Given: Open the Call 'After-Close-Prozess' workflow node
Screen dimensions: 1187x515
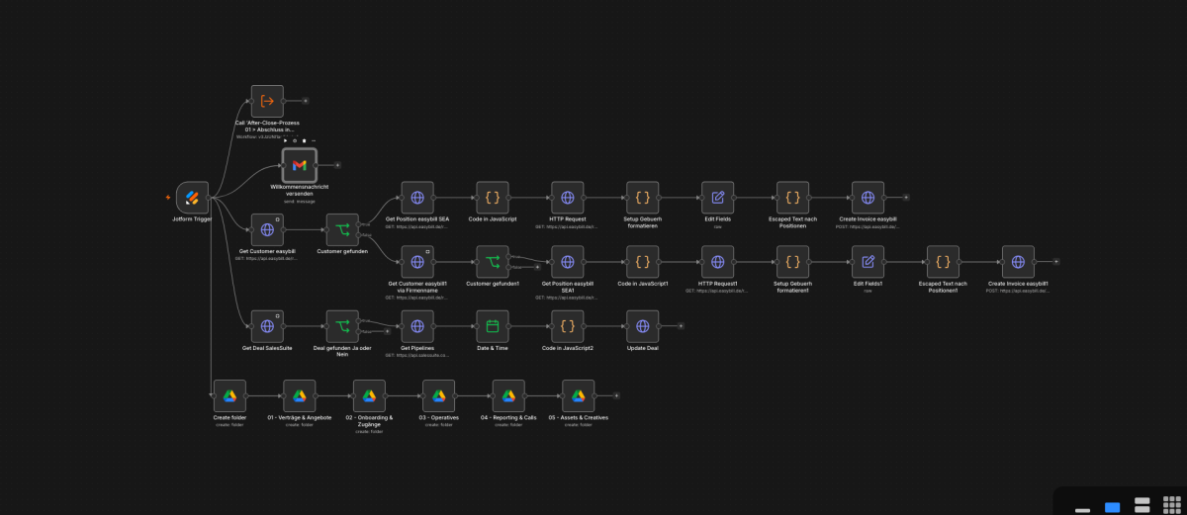Looking at the screenshot, I should pos(267,101).
